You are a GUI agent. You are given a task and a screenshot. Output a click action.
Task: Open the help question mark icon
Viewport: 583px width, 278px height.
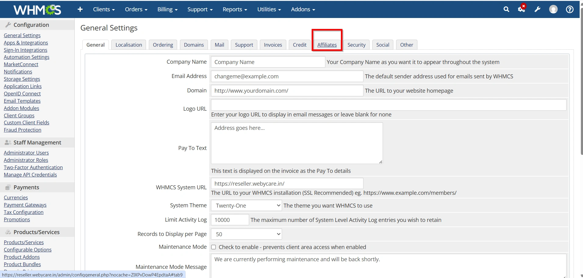coord(570,9)
